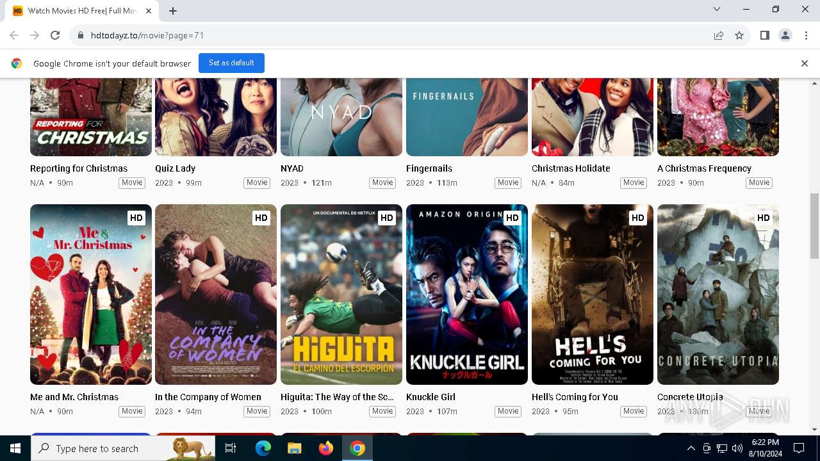The height and width of the screenshot is (461, 820).
Task: Open Higuita poster thumbnail
Action: pyautogui.click(x=341, y=295)
